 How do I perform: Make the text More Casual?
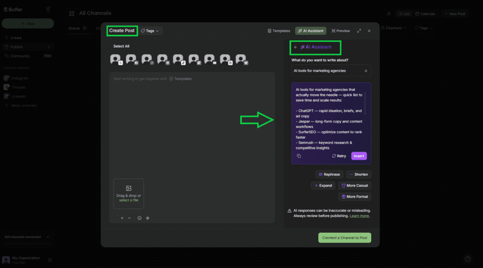[x=355, y=186]
